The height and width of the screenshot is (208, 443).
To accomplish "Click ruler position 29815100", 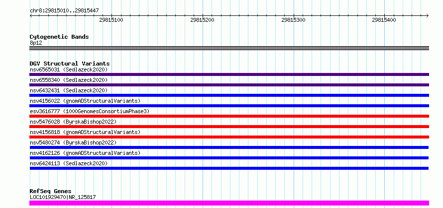I will [111, 20].
